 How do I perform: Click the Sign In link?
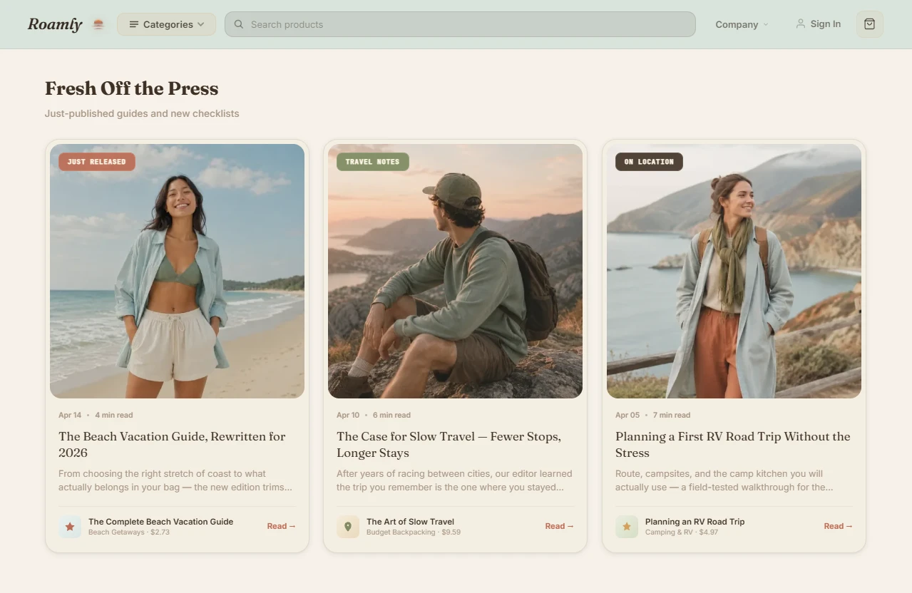click(818, 24)
